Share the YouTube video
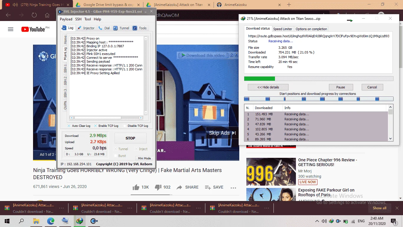The height and width of the screenshot is (227, 403). pos(187,187)
